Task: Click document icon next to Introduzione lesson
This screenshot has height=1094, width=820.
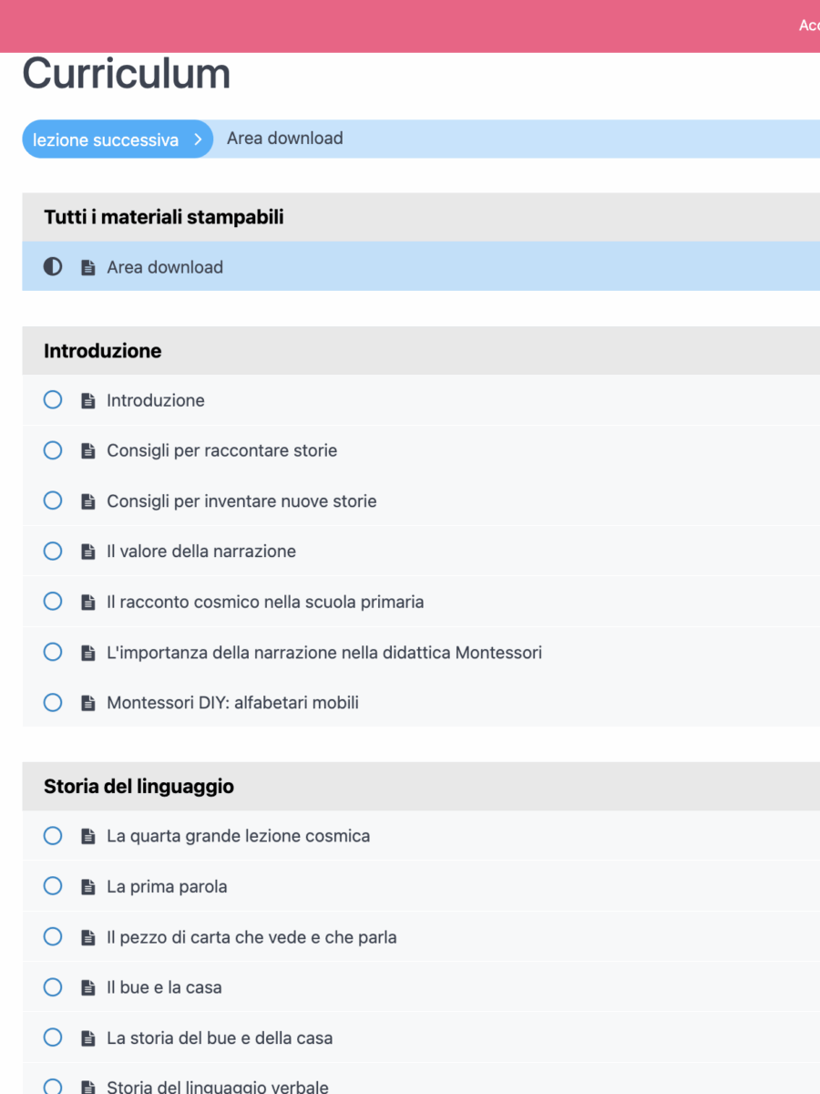Action: [x=88, y=401]
